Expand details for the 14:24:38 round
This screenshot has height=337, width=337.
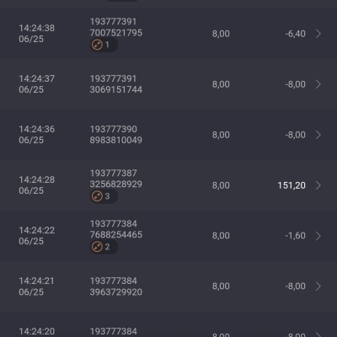pyautogui.click(x=318, y=34)
